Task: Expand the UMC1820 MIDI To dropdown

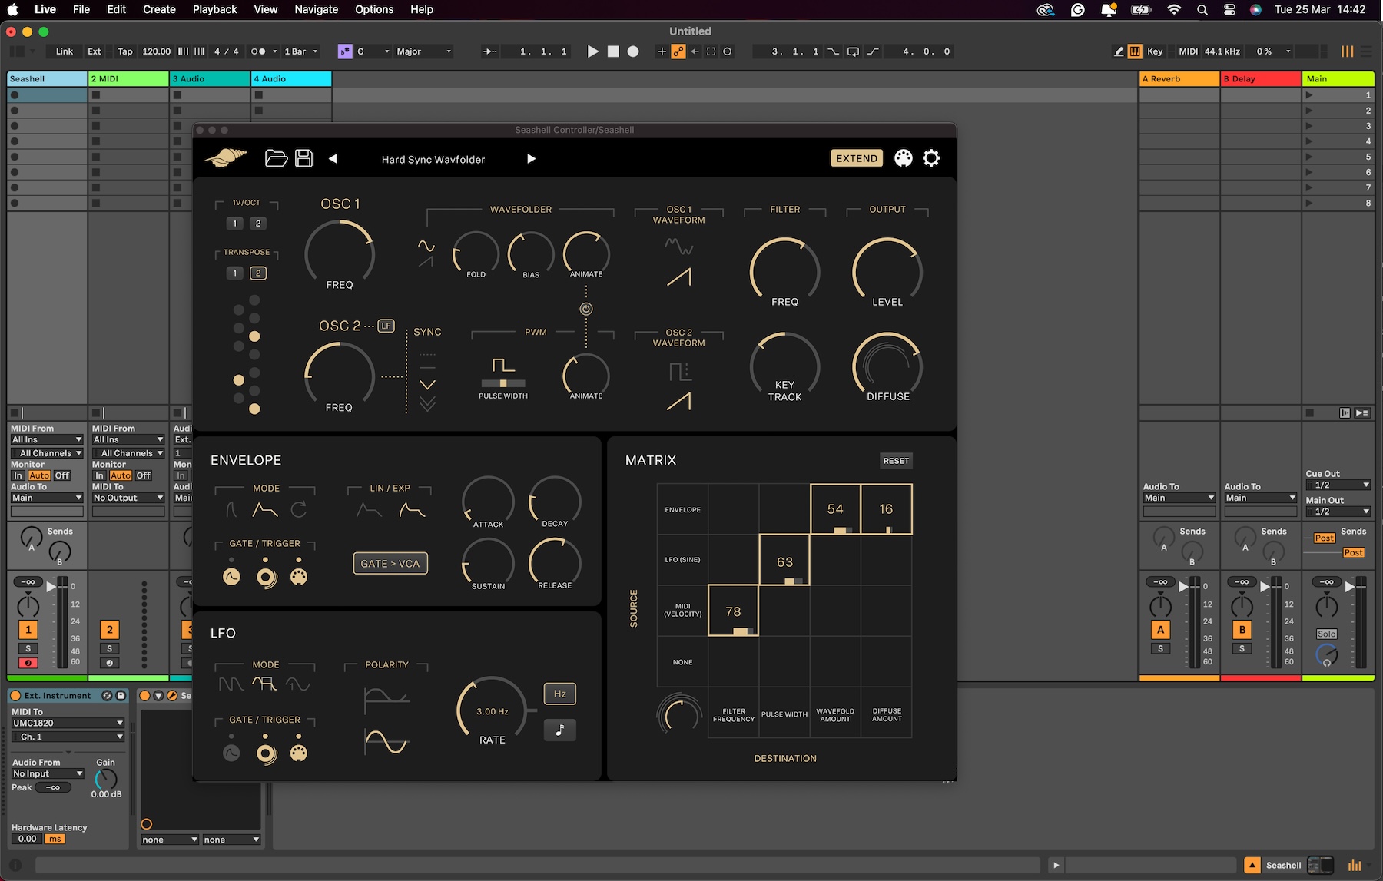Action: [x=68, y=723]
